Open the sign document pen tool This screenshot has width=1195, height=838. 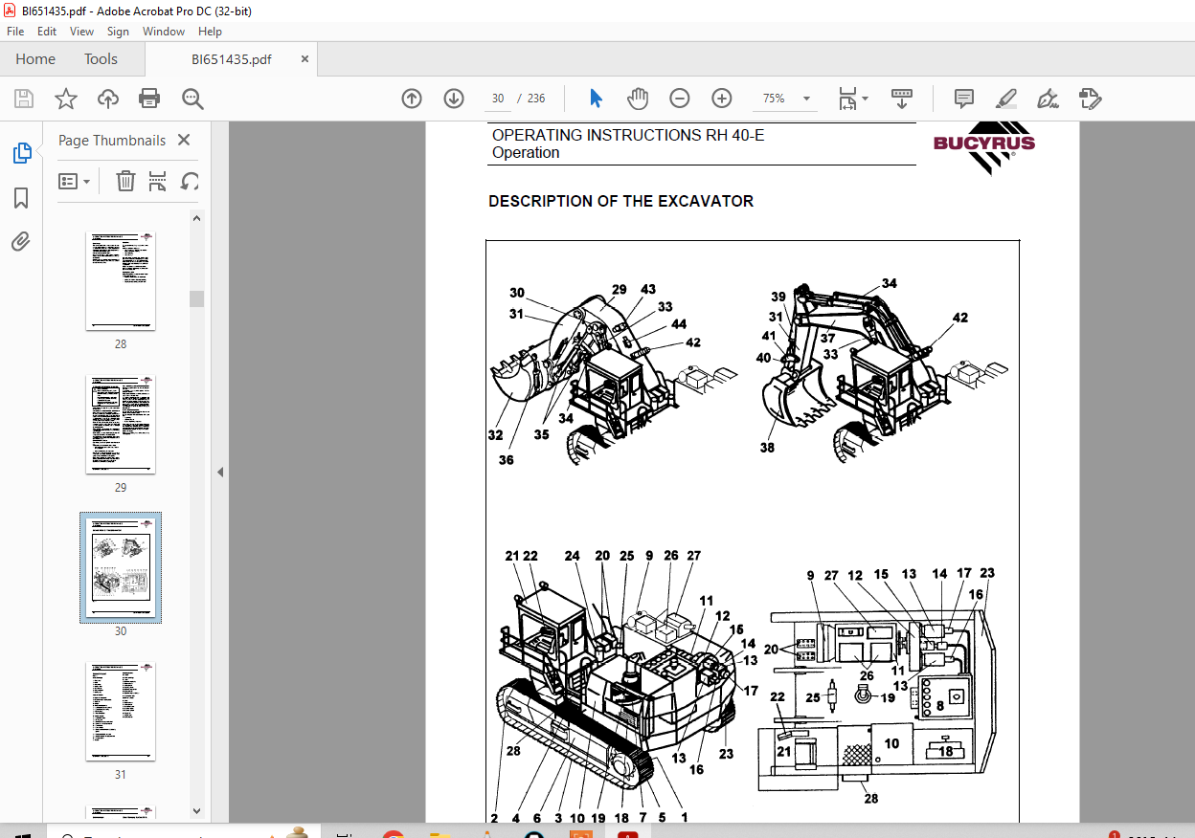(x=1048, y=99)
